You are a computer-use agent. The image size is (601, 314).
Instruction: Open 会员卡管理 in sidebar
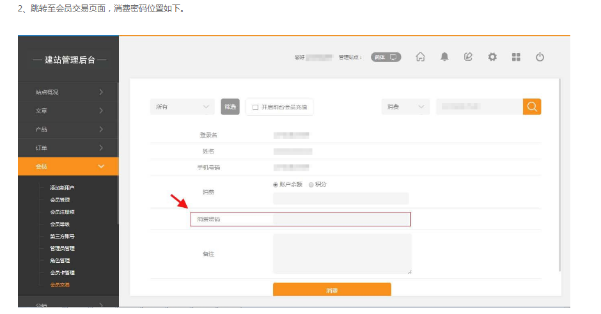(x=63, y=273)
